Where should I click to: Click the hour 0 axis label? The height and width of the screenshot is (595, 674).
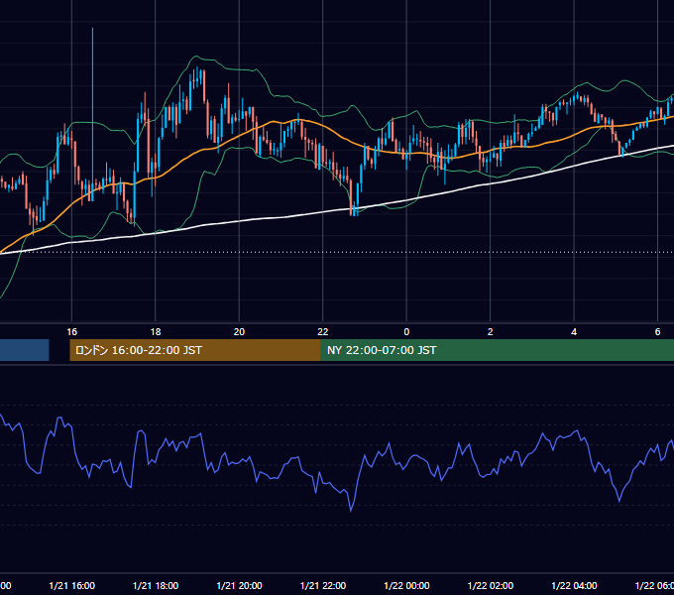(x=406, y=332)
